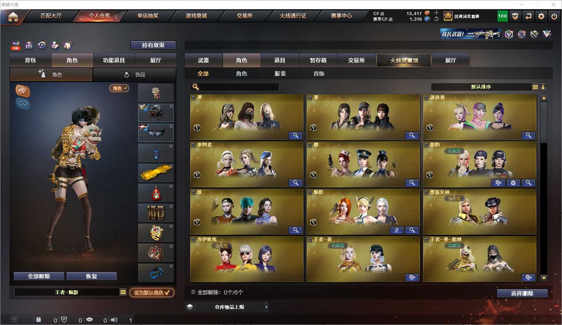562x325 pixels.
Task: Click the character list scrollbar down arrow
Action: click(544, 278)
